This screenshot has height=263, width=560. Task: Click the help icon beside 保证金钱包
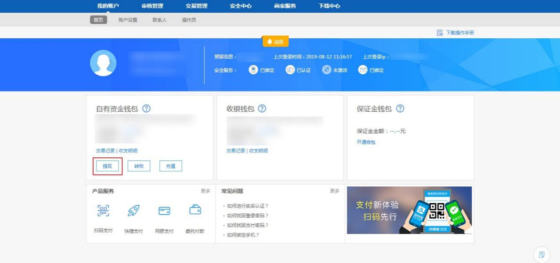400,109
